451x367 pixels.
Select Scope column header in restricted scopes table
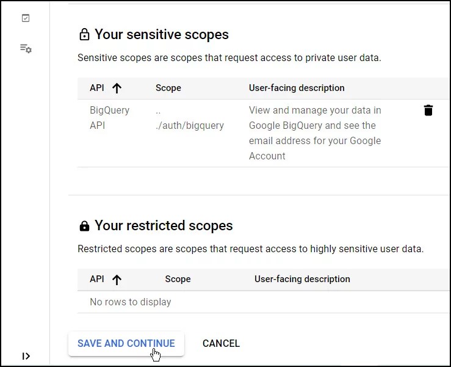pos(178,279)
